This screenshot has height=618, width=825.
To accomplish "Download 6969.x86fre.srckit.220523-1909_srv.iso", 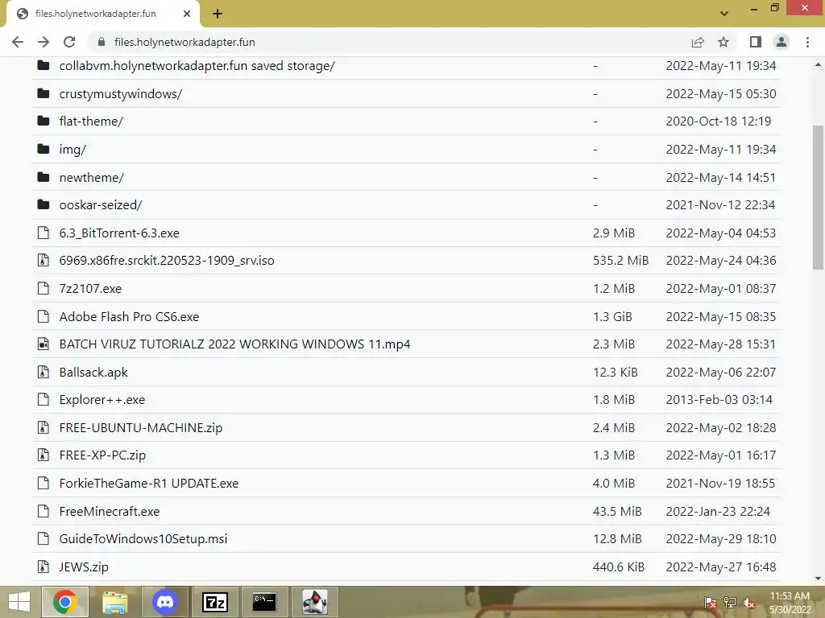I will pos(167,261).
